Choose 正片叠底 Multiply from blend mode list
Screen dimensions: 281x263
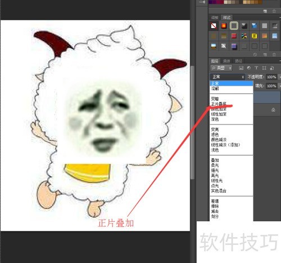click(x=219, y=104)
